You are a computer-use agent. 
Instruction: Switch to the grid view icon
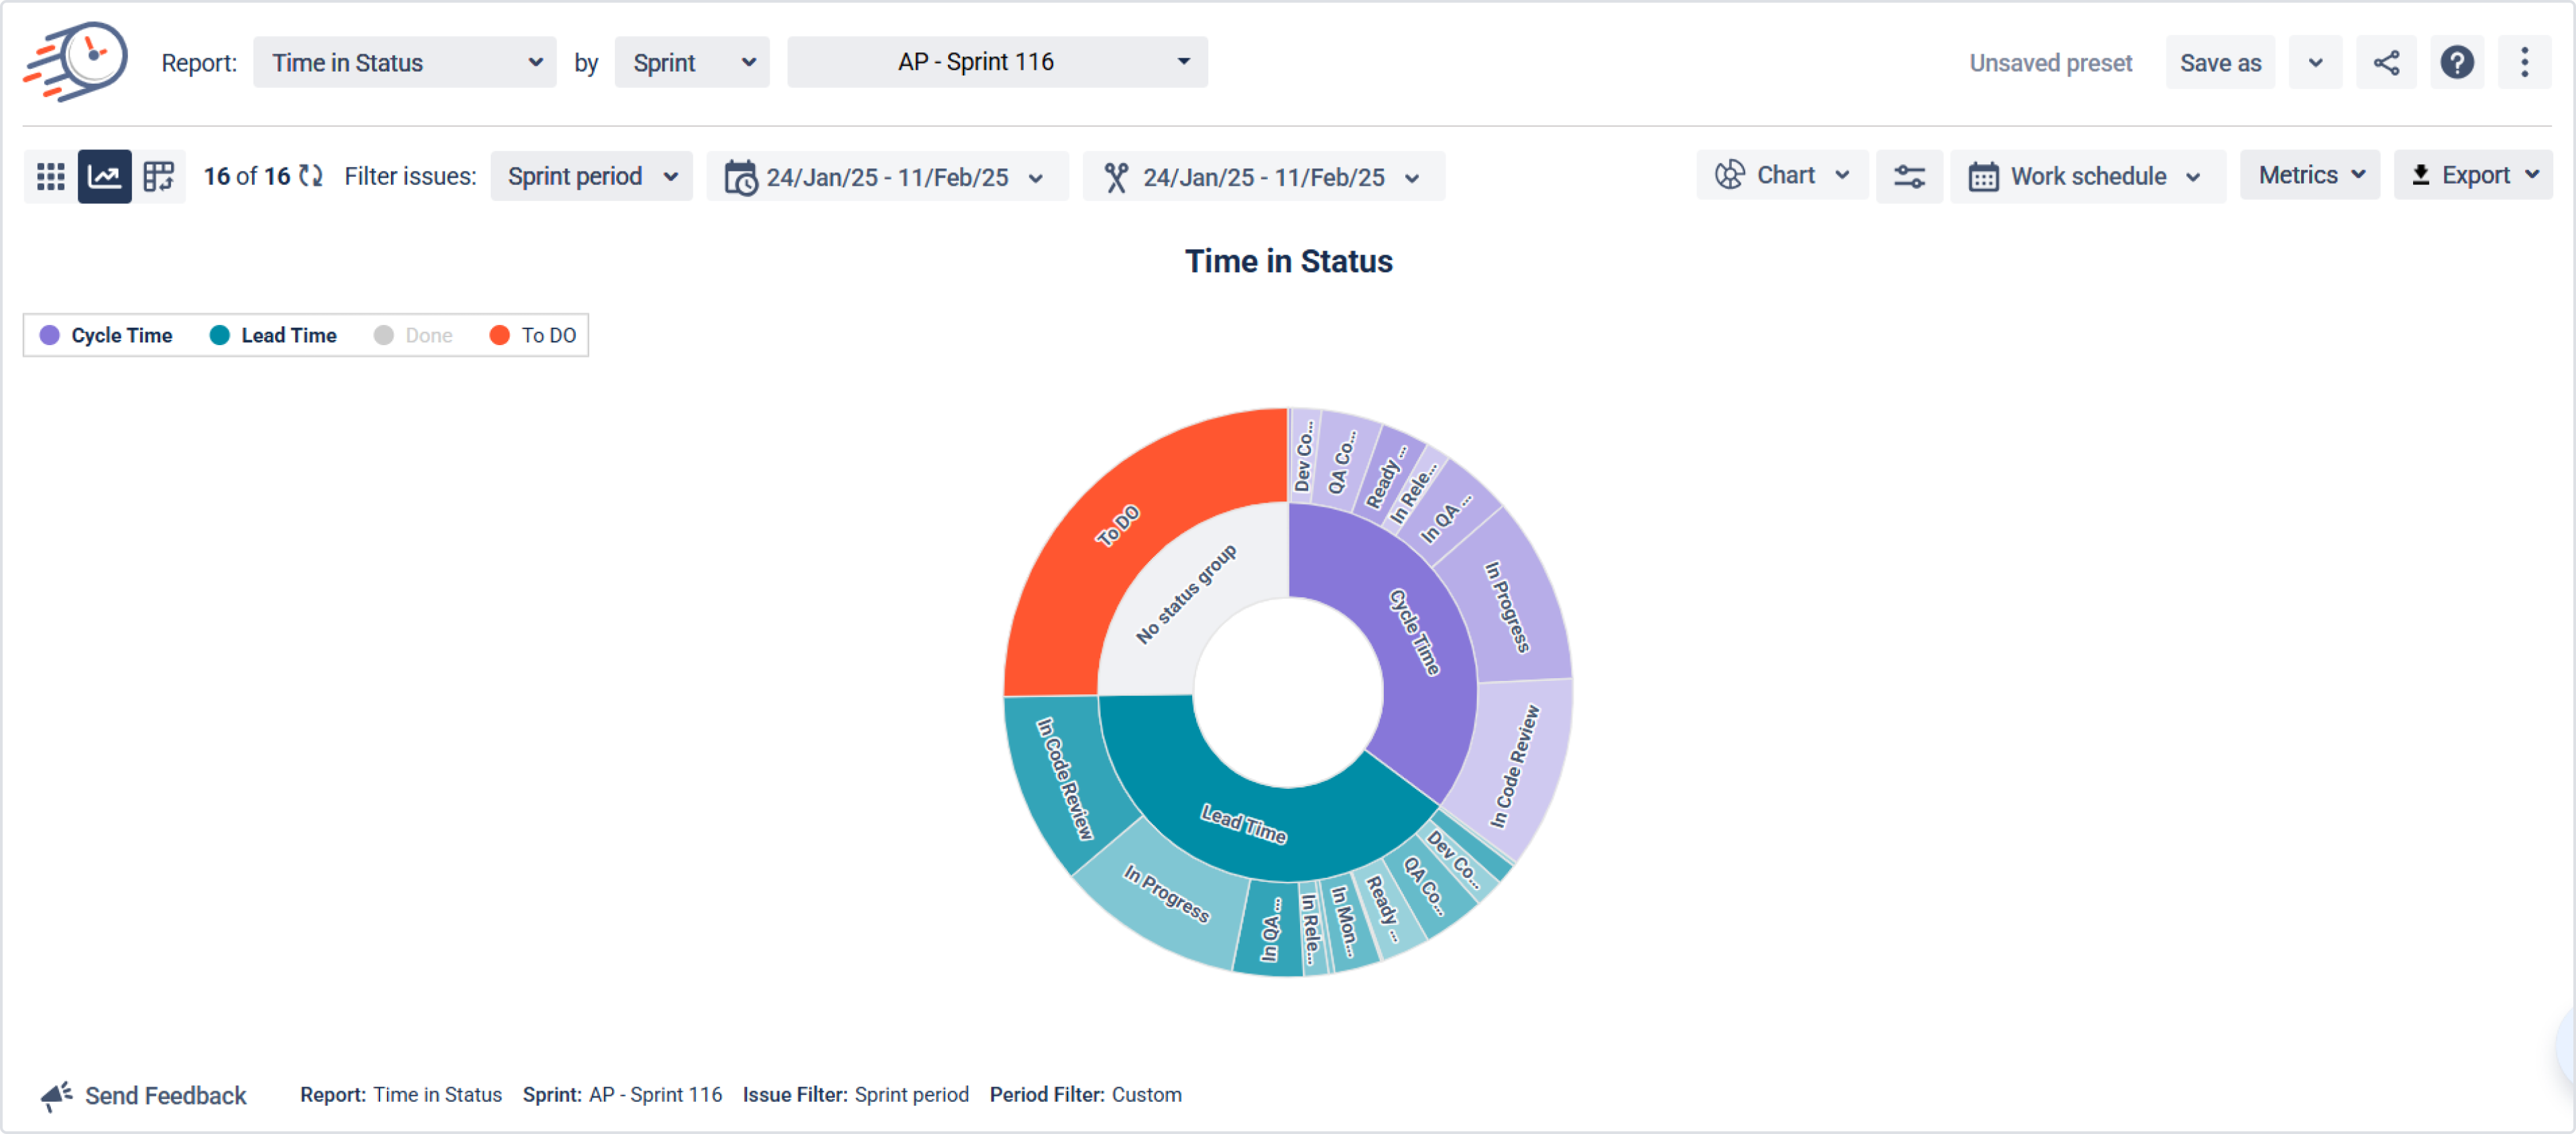50,177
